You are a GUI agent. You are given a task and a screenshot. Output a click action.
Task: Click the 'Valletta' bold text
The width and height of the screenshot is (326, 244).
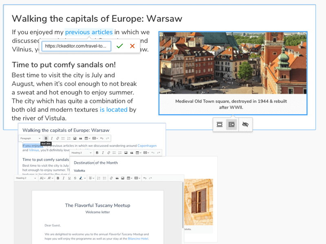coord(79,170)
